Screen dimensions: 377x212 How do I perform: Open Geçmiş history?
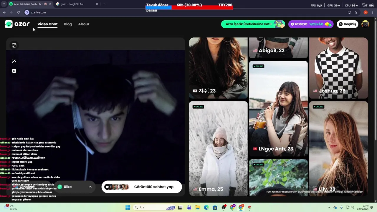(x=348, y=24)
